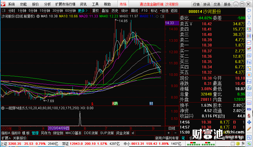
Task: Click the red S icon in sidebar
Action: [249, 116]
